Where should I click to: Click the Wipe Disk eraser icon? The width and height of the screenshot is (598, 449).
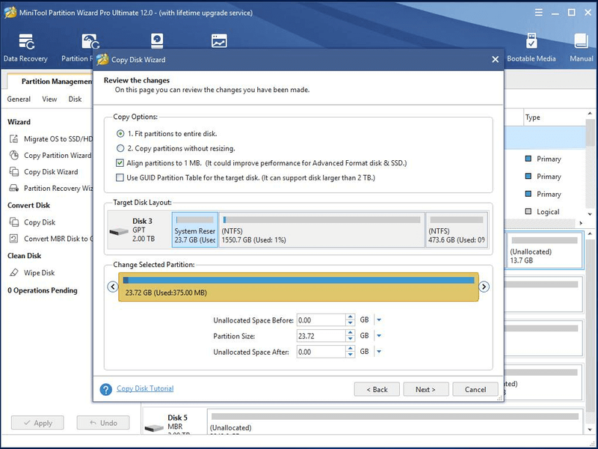[x=13, y=272]
